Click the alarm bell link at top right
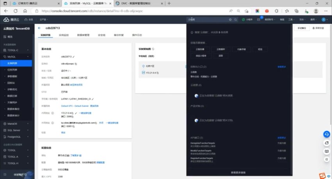Viewport: 332px width, 179px height. click(x=318, y=28)
